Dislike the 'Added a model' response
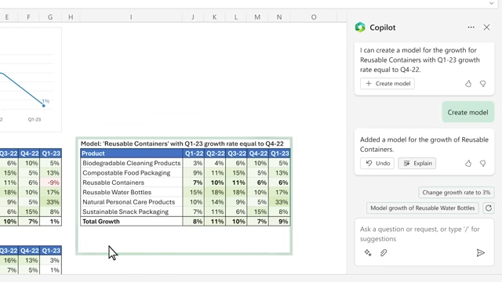 483,164
